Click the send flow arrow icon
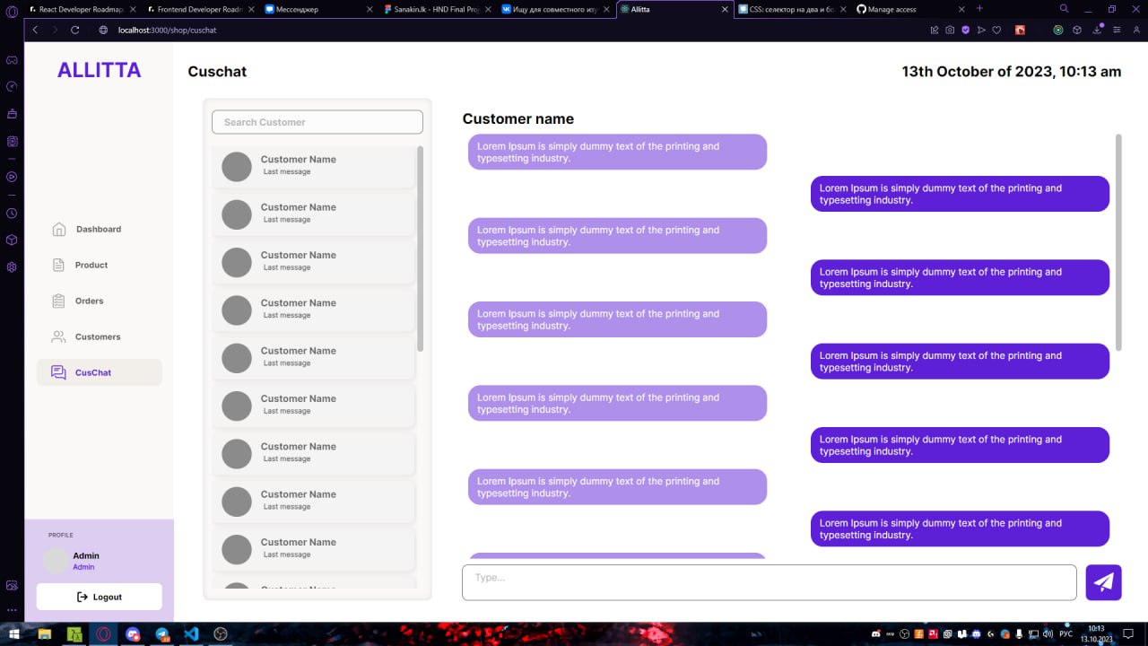The width and height of the screenshot is (1148, 646). pyautogui.click(x=981, y=30)
